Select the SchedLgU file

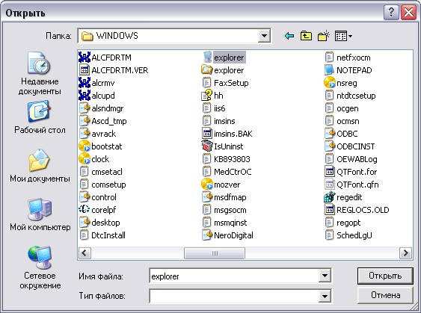(348, 235)
